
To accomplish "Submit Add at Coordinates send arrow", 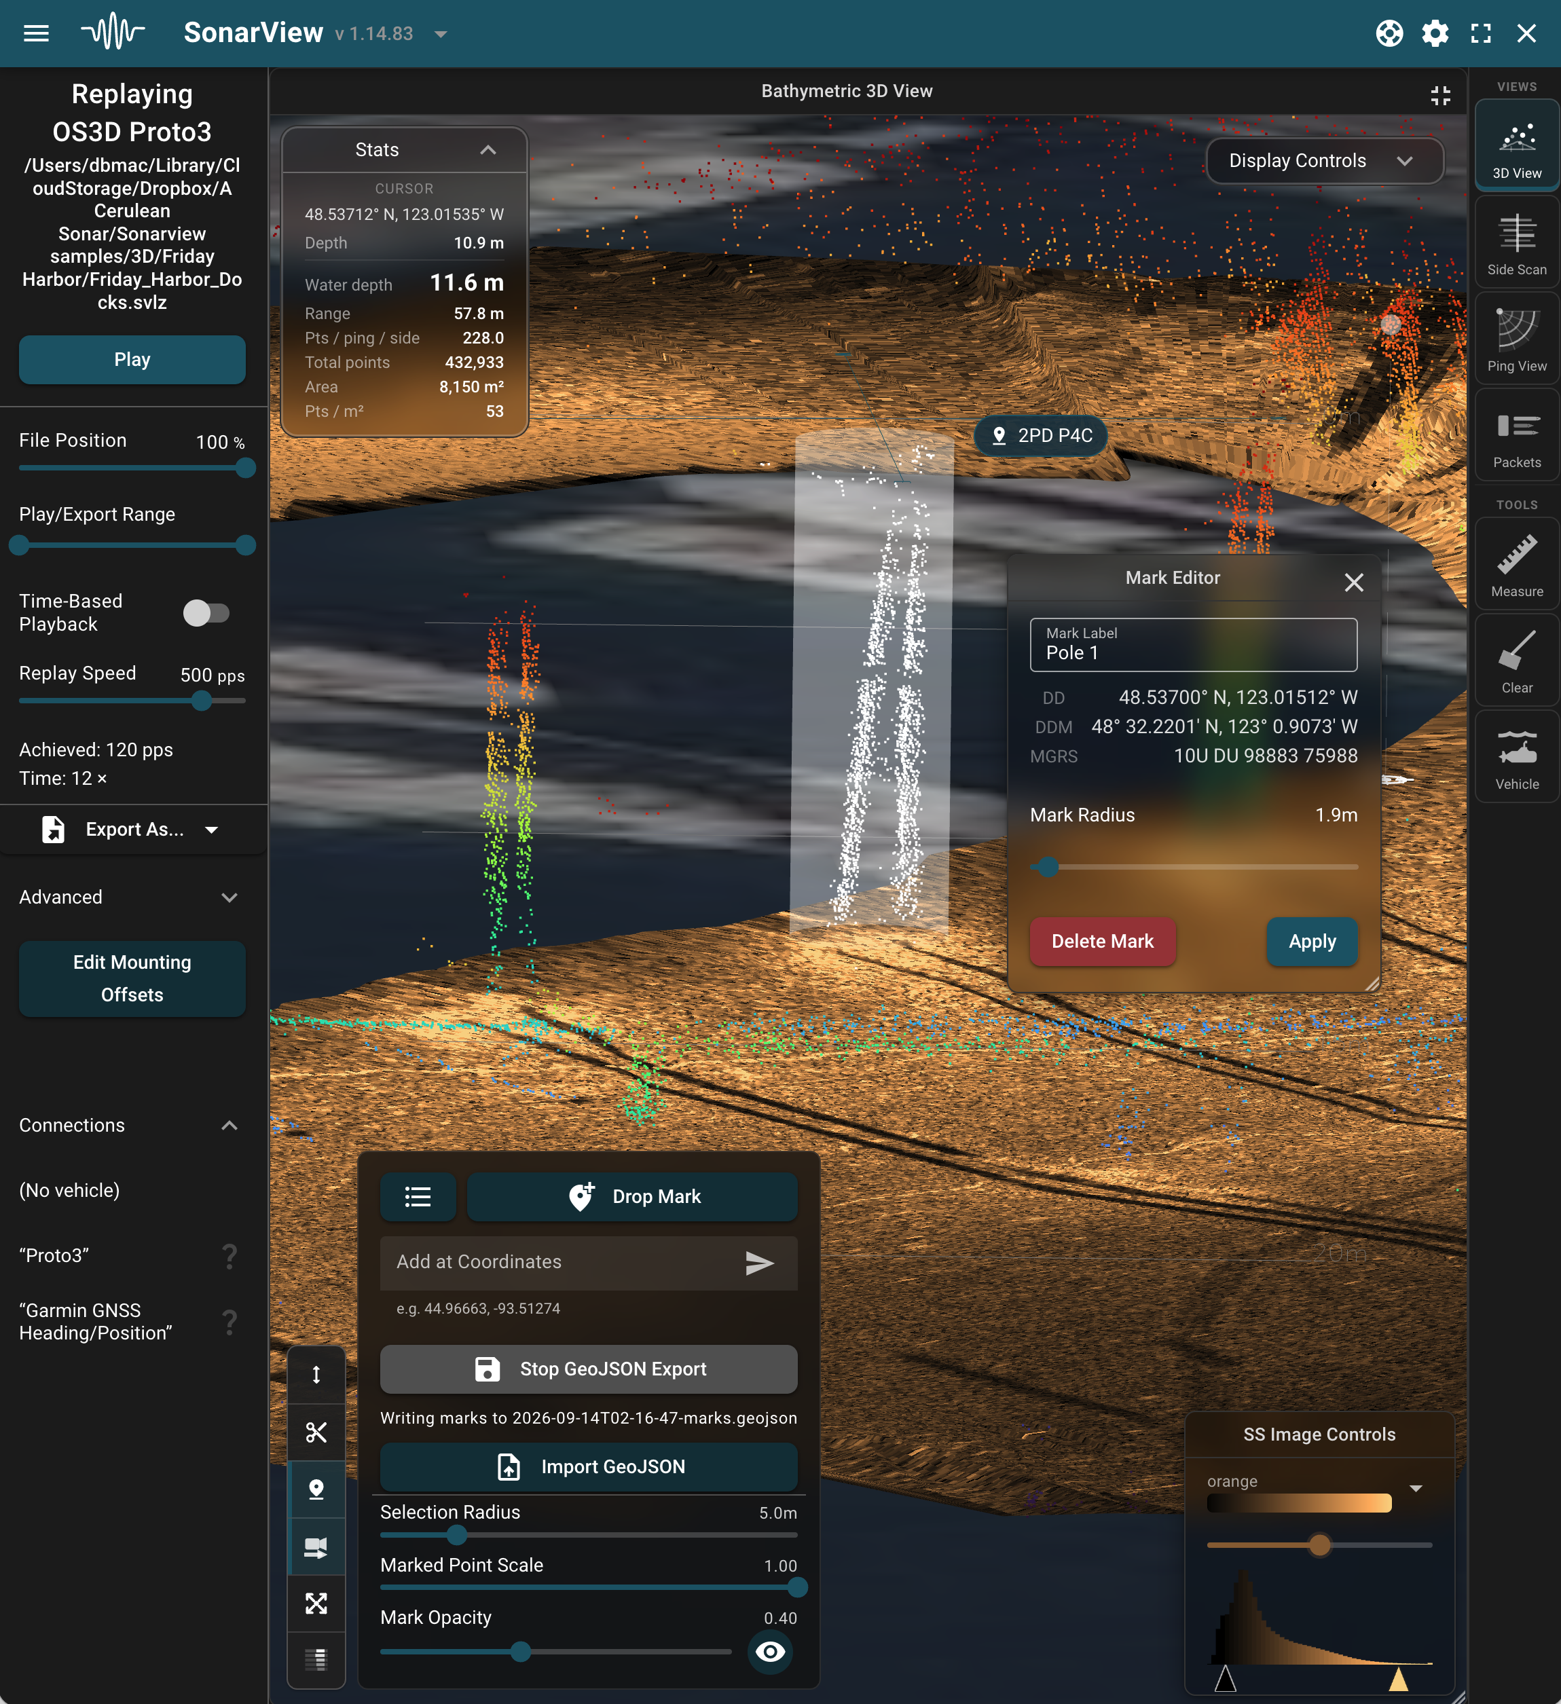I will (x=759, y=1263).
